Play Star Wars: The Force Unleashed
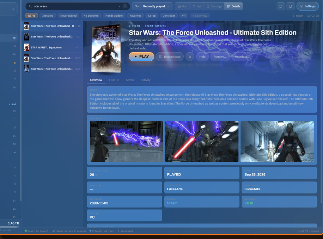This screenshot has width=323, height=239. (x=141, y=56)
